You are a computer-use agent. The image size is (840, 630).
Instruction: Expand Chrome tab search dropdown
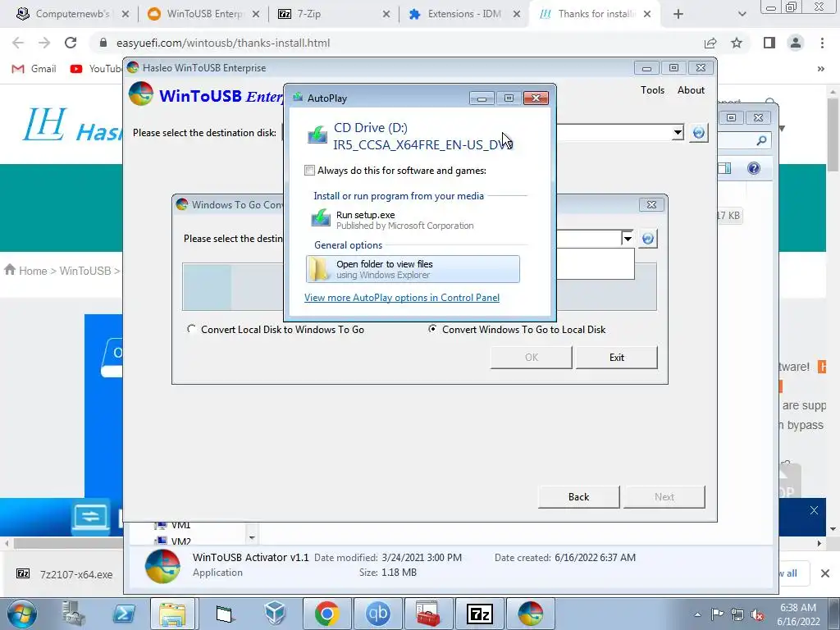742,14
